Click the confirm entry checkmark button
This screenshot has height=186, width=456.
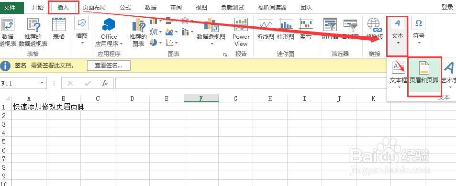pos(87,83)
